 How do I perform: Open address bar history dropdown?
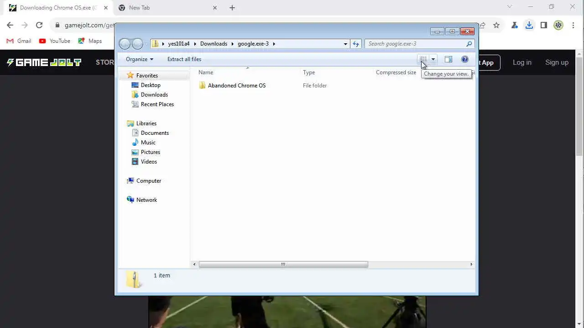click(345, 44)
